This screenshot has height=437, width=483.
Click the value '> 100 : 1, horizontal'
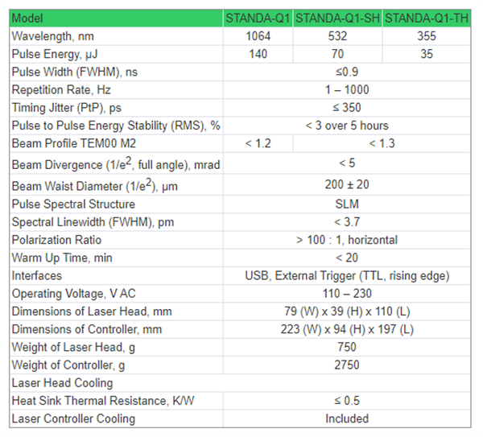[x=347, y=240]
